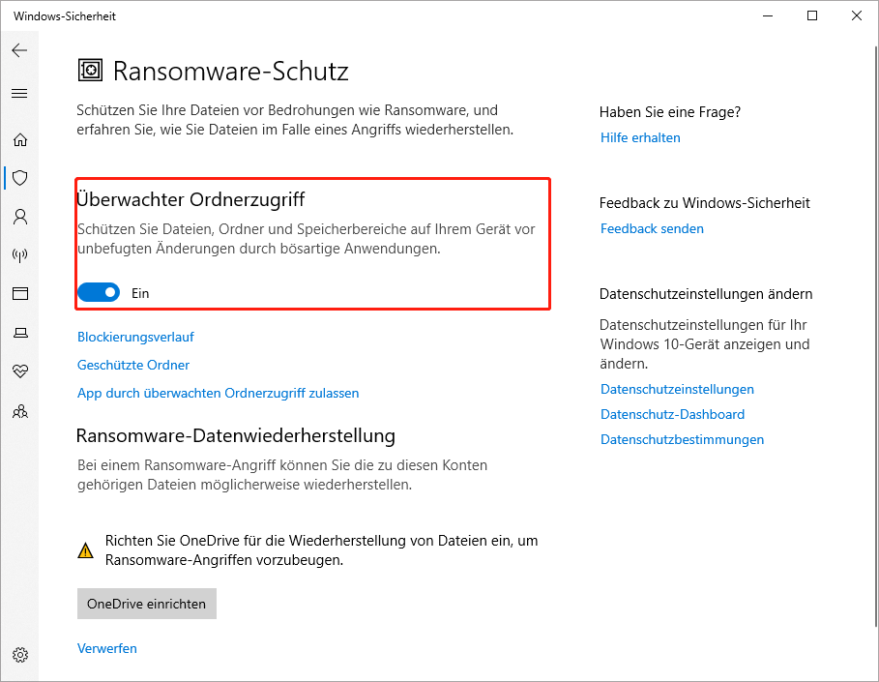This screenshot has height=682, width=879.
Task: Open device security laptop icon
Action: coord(20,333)
